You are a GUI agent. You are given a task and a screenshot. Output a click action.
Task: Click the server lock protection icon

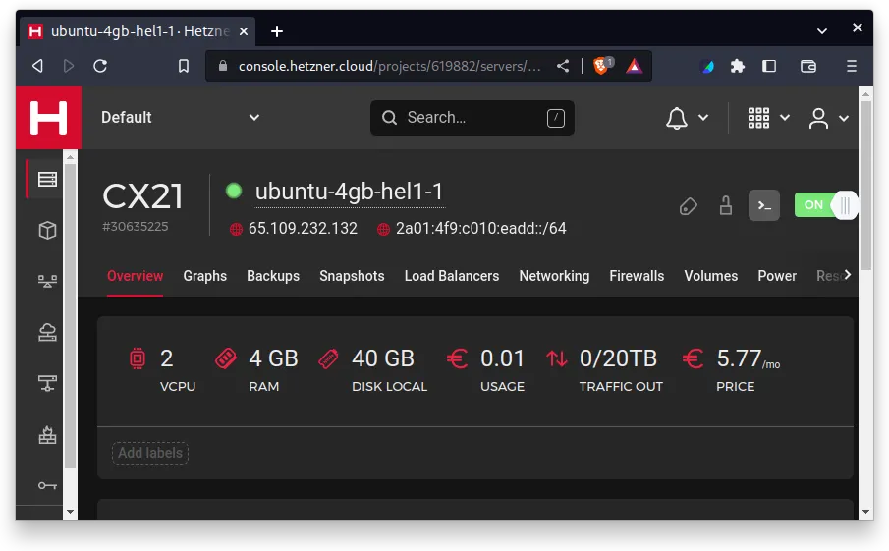tap(726, 205)
